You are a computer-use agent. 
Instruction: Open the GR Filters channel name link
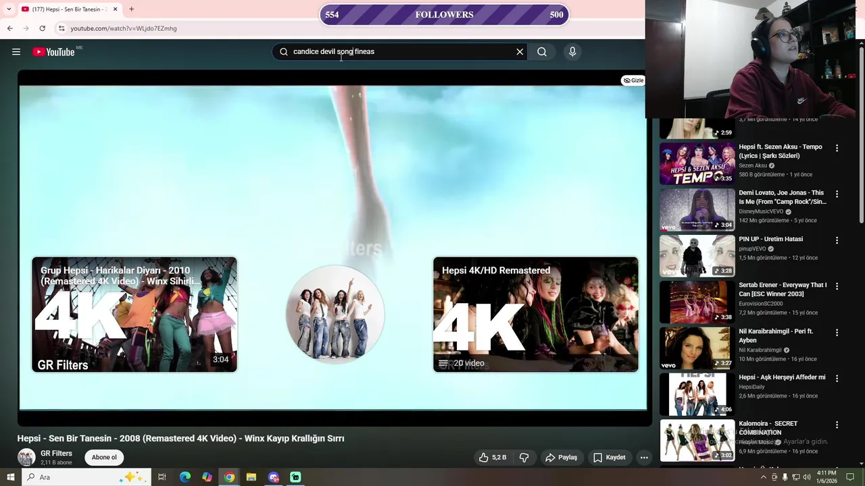coord(56,454)
